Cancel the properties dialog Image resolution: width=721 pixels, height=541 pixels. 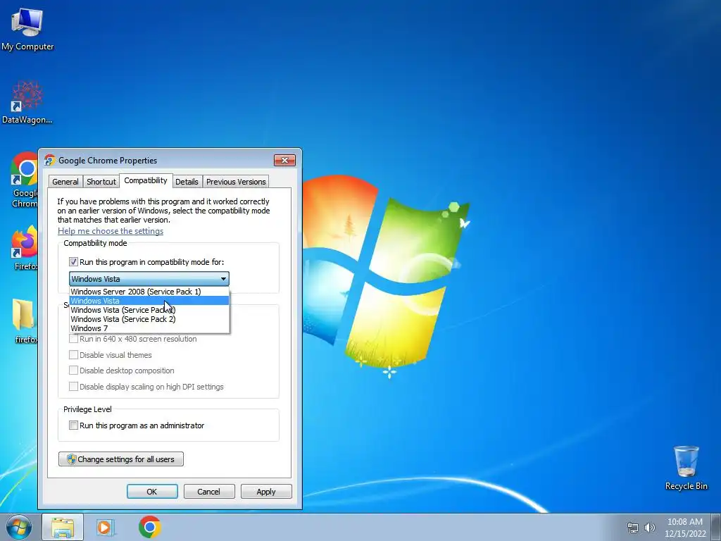tap(209, 491)
